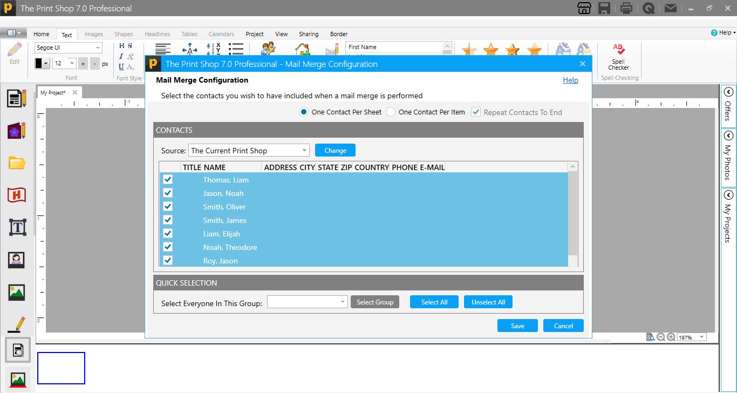Apply subscript font style
Viewport: 737px width, 393px height.
130,67
